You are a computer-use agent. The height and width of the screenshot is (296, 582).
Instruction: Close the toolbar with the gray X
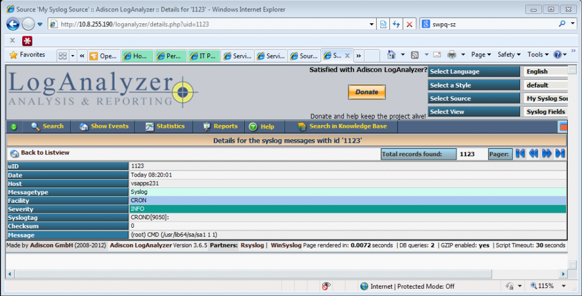pyautogui.click(x=13, y=40)
